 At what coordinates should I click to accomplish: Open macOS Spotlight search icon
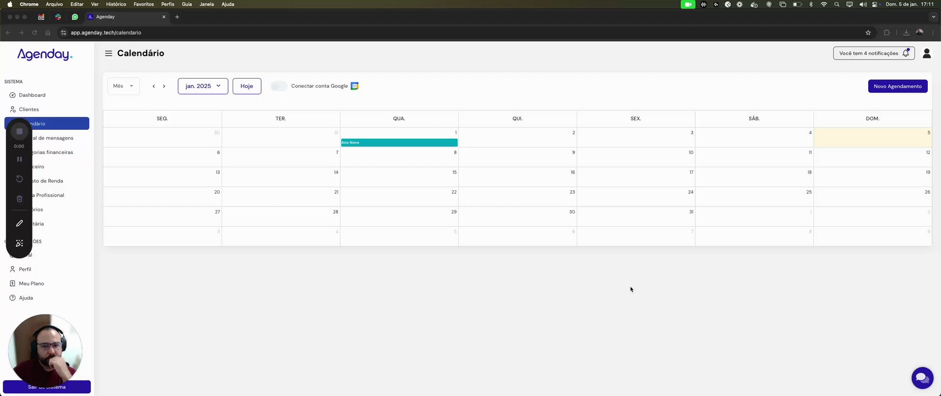[837, 4]
